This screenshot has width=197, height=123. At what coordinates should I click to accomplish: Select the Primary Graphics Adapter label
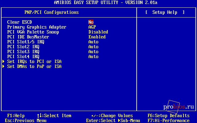37,27
